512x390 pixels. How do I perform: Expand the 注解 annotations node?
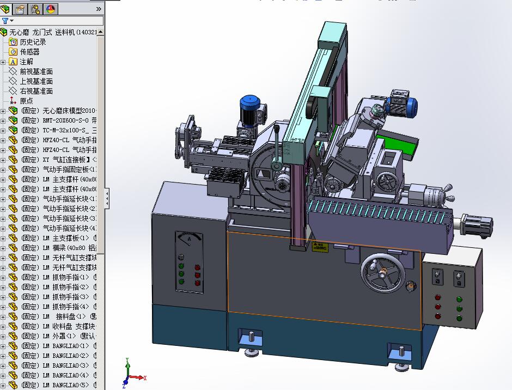[3, 62]
